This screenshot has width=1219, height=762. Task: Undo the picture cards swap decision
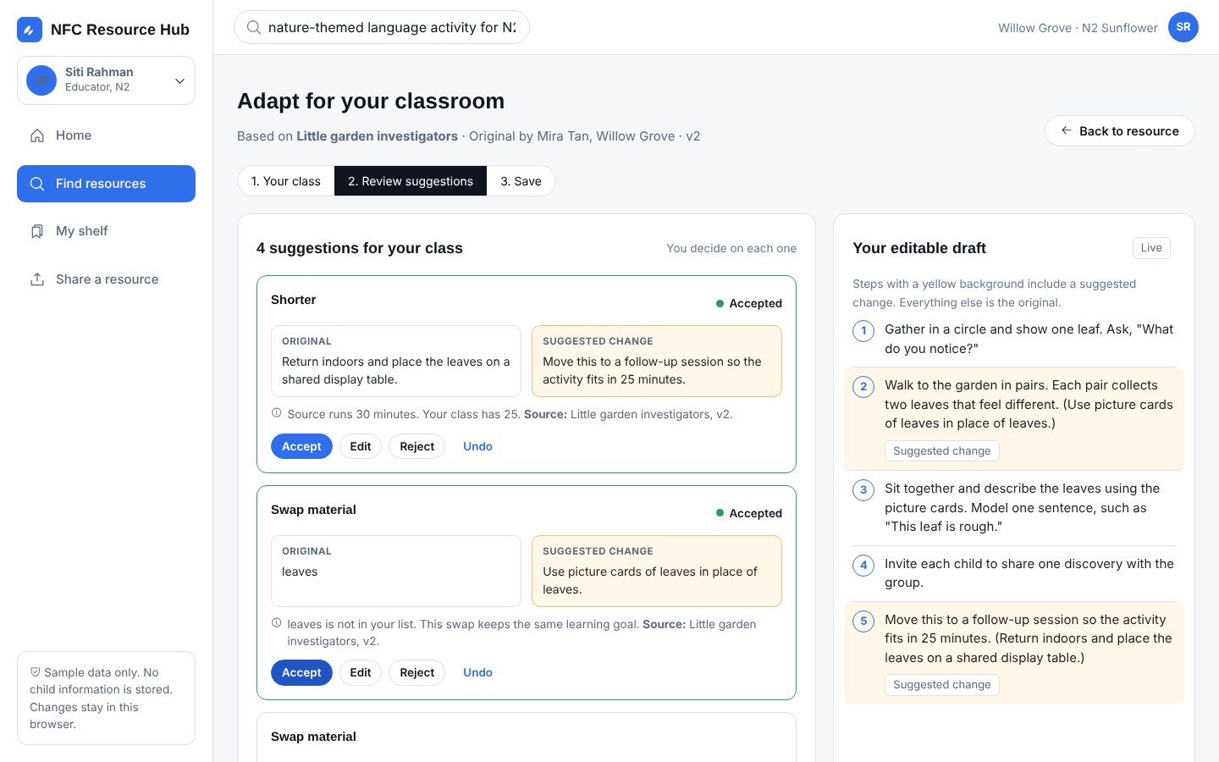point(477,672)
